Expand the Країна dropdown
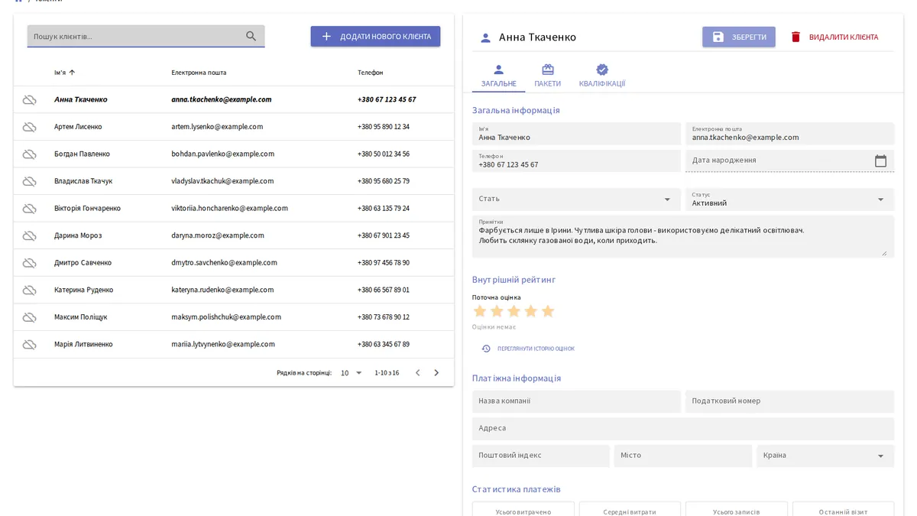The height and width of the screenshot is (516, 917). pos(825,456)
